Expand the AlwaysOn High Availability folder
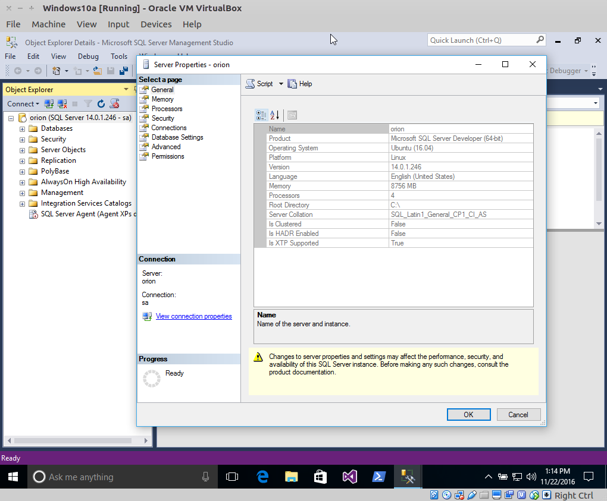The image size is (607, 501). click(x=23, y=182)
